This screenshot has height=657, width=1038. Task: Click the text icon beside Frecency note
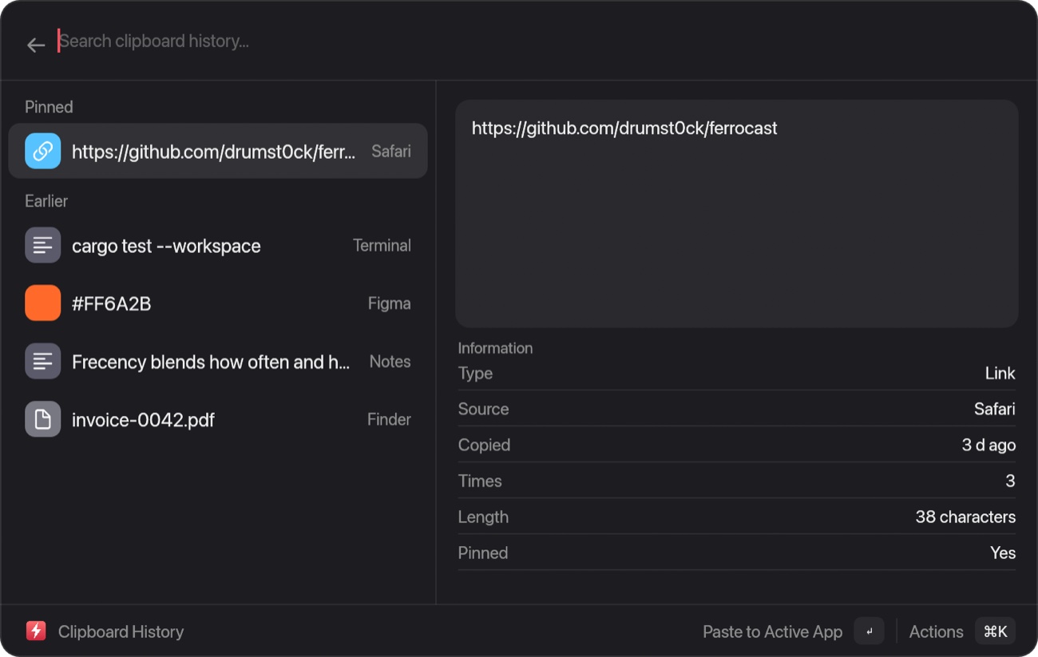click(43, 362)
